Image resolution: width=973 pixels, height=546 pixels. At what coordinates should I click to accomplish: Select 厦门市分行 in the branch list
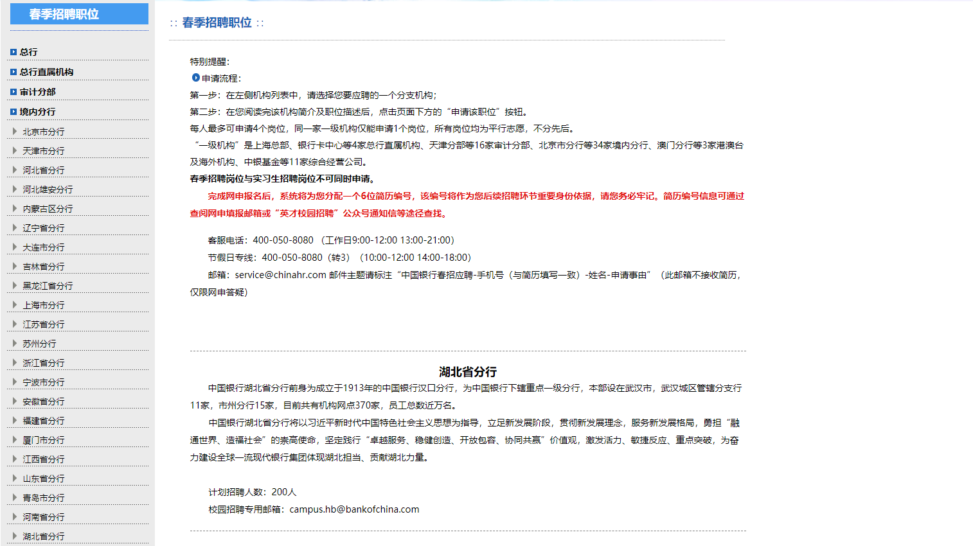point(44,440)
